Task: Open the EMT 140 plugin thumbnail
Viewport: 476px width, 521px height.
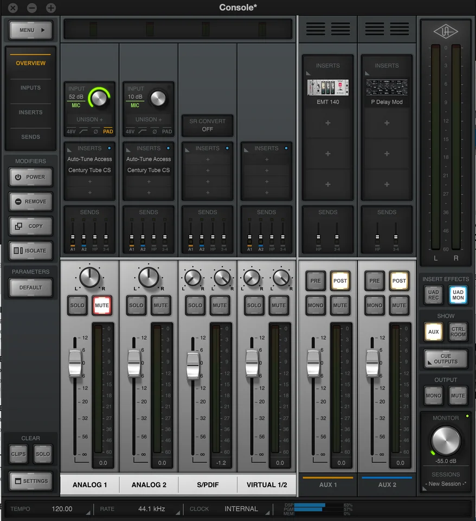Action: tap(328, 87)
